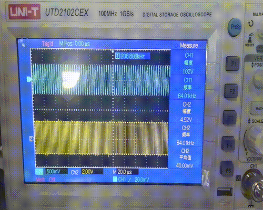The width and height of the screenshot is (263, 210).
Task: Click the CH1 ground marker arrow
Action: [29, 79]
